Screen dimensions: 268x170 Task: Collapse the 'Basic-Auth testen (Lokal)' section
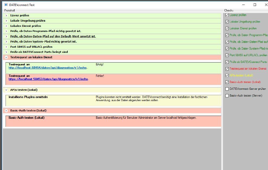(x=6, y=111)
